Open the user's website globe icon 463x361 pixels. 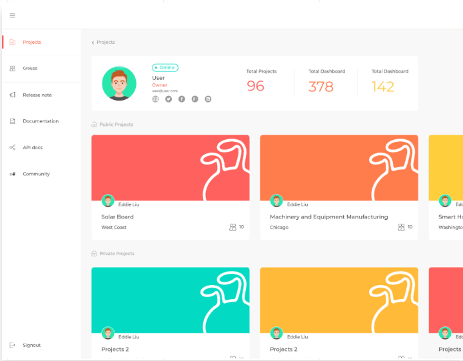point(155,99)
